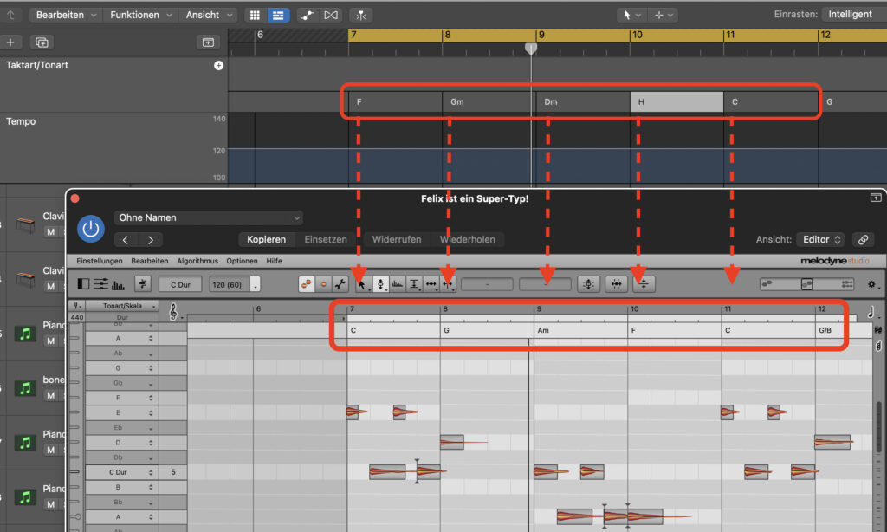Toggle the Melodyne track pane icon

click(x=83, y=284)
